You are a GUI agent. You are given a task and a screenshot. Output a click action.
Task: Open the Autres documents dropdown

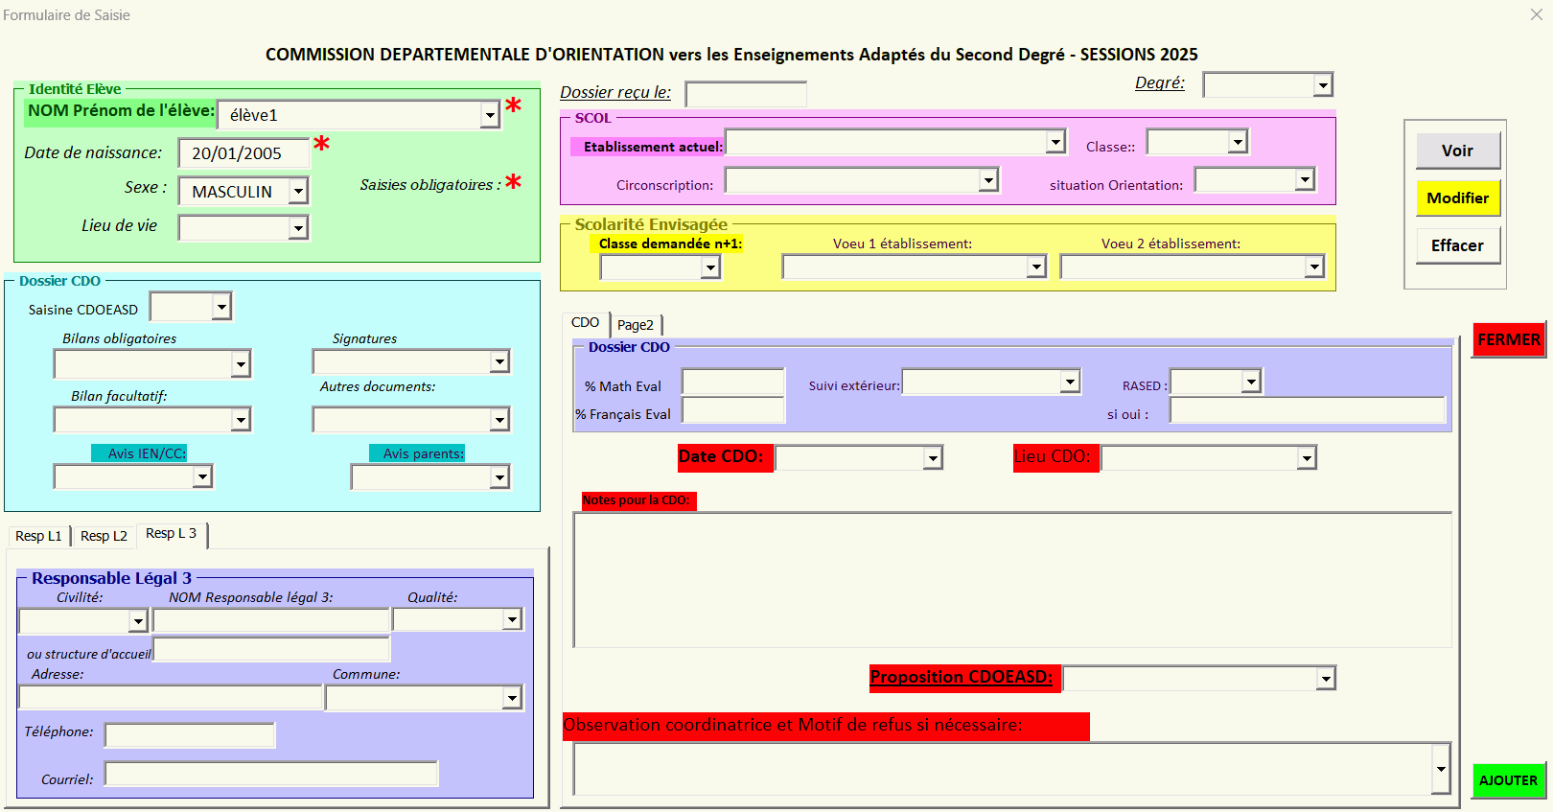[x=499, y=420]
